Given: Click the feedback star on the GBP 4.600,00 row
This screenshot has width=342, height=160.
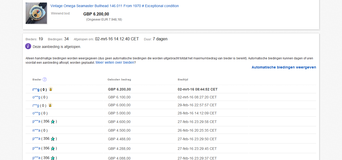Looking at the screenshot, I should click(53, 122).
